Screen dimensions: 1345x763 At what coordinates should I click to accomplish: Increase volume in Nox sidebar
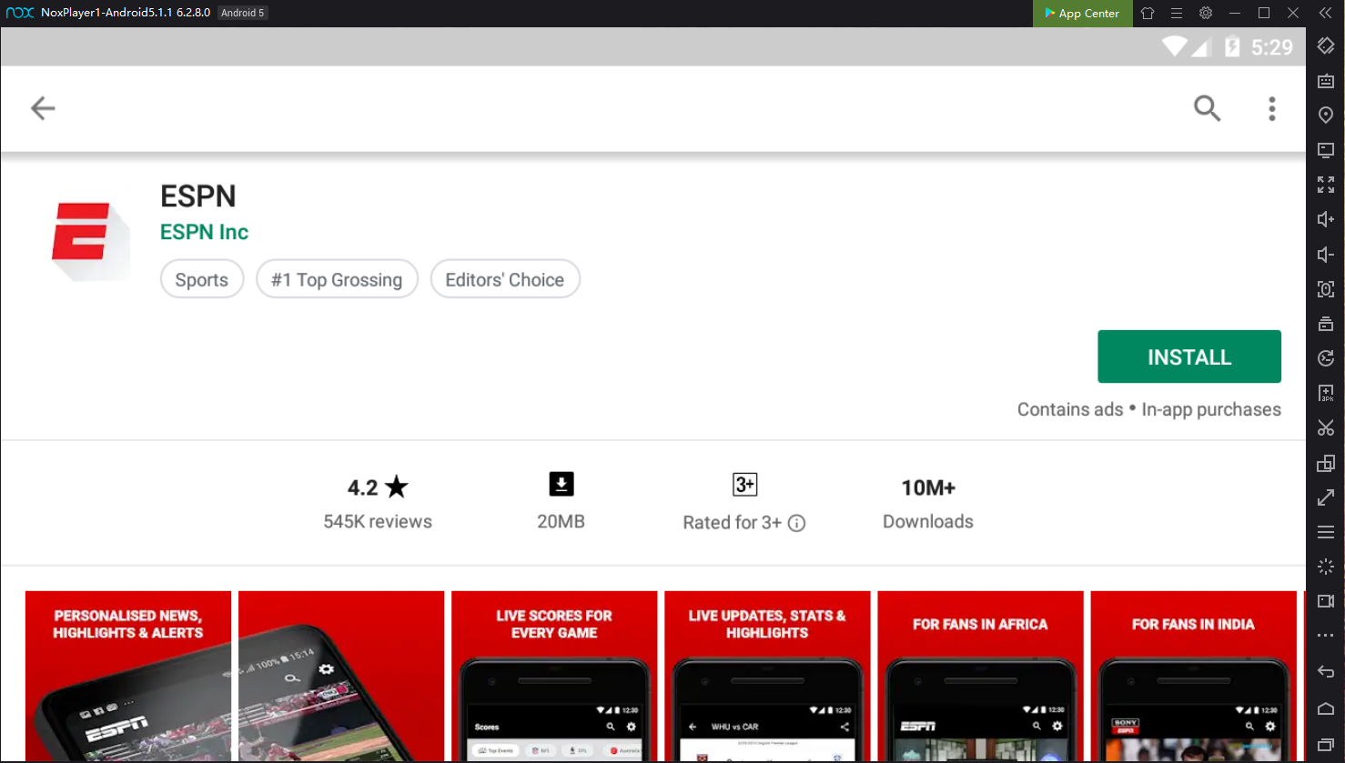(1326, 219)
